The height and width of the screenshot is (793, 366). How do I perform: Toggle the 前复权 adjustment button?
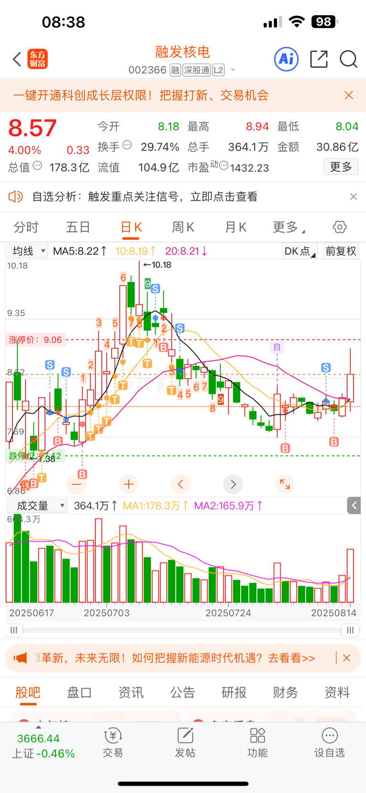click(341, 251)
